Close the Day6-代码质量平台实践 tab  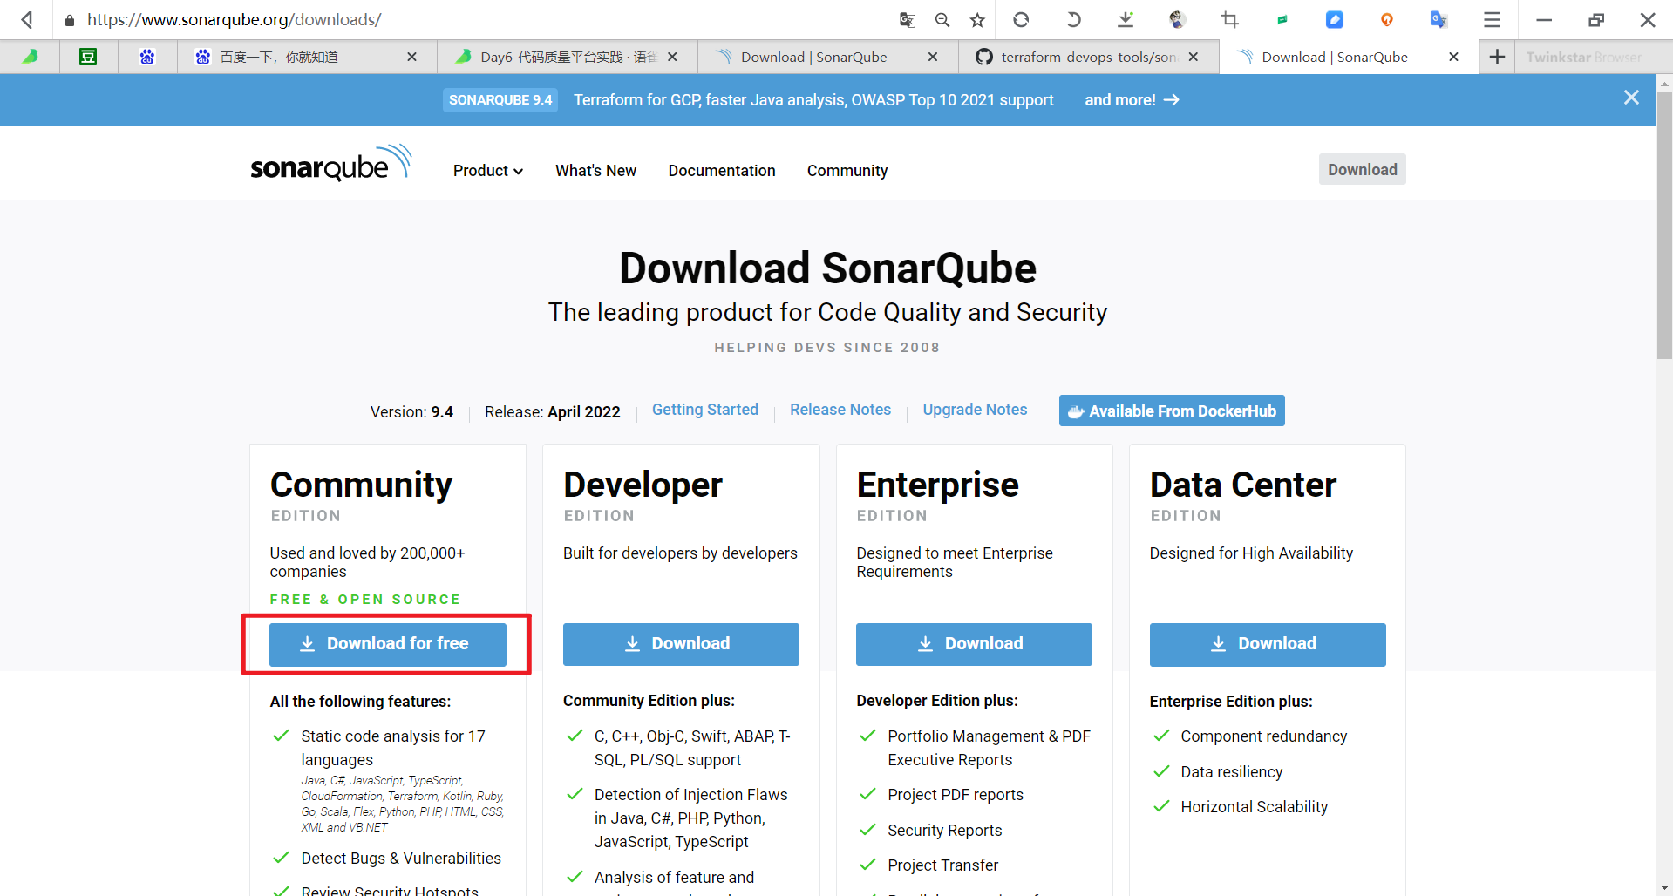[x=672, y=57]
